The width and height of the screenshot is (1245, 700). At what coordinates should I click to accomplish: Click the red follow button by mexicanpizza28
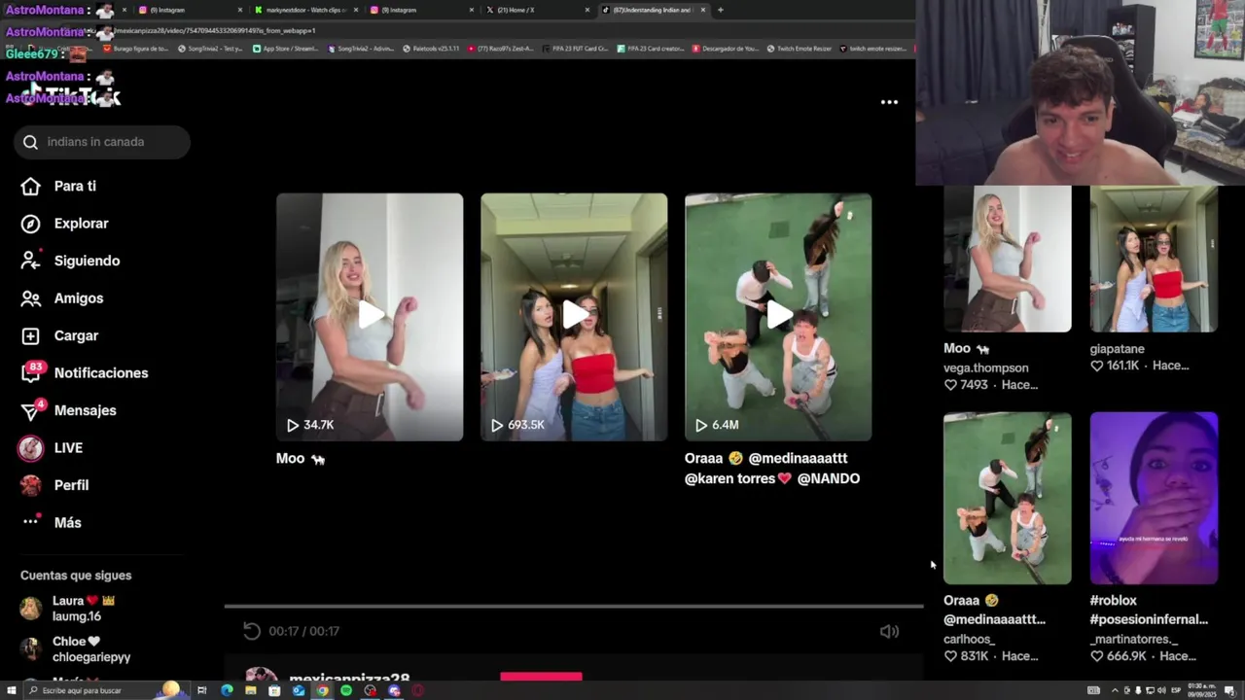pos(541,677)
